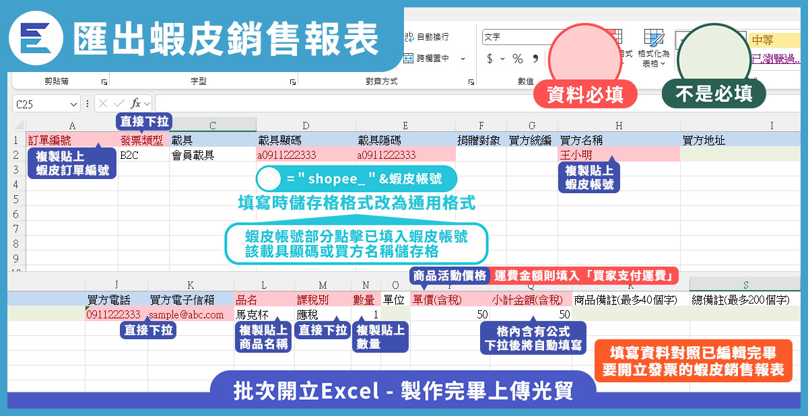
Task: Click the fx Insert Function icon
Action: pyautogui.click(x=135, y=104)
